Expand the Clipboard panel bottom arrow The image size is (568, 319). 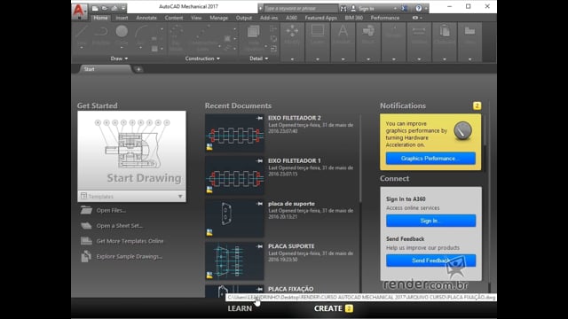(445, 59)
